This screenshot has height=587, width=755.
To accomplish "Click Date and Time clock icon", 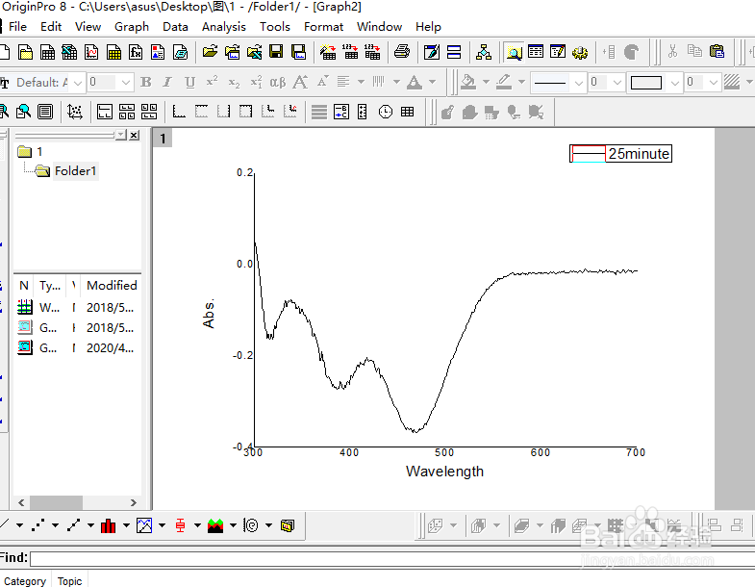I will point(386,112).
